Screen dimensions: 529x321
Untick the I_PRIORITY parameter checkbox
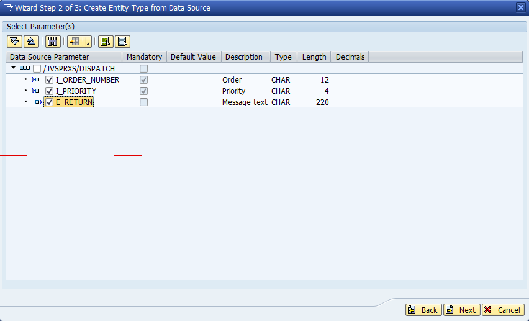pos(49,91)
